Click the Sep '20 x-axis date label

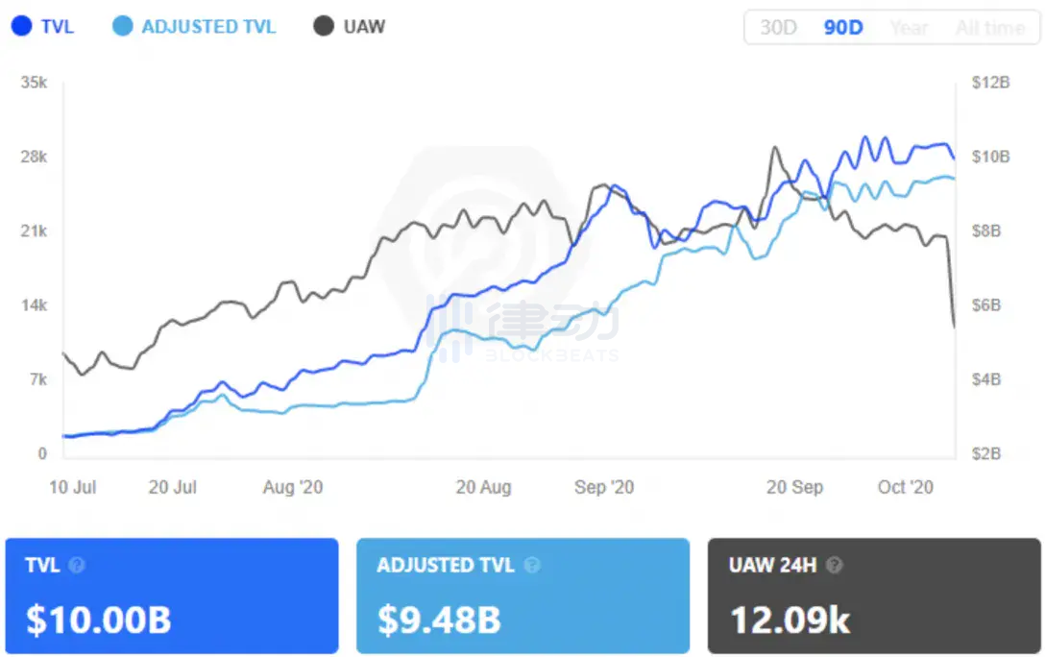[x=604, y=488]
